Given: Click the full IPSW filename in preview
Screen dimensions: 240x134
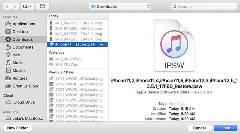Looking at the screenshot, I should point(174,83).
